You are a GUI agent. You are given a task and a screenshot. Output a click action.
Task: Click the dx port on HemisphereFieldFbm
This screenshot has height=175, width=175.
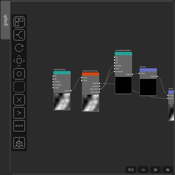[115, 57]
